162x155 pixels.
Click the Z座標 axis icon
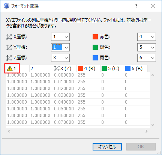point(9,58)
